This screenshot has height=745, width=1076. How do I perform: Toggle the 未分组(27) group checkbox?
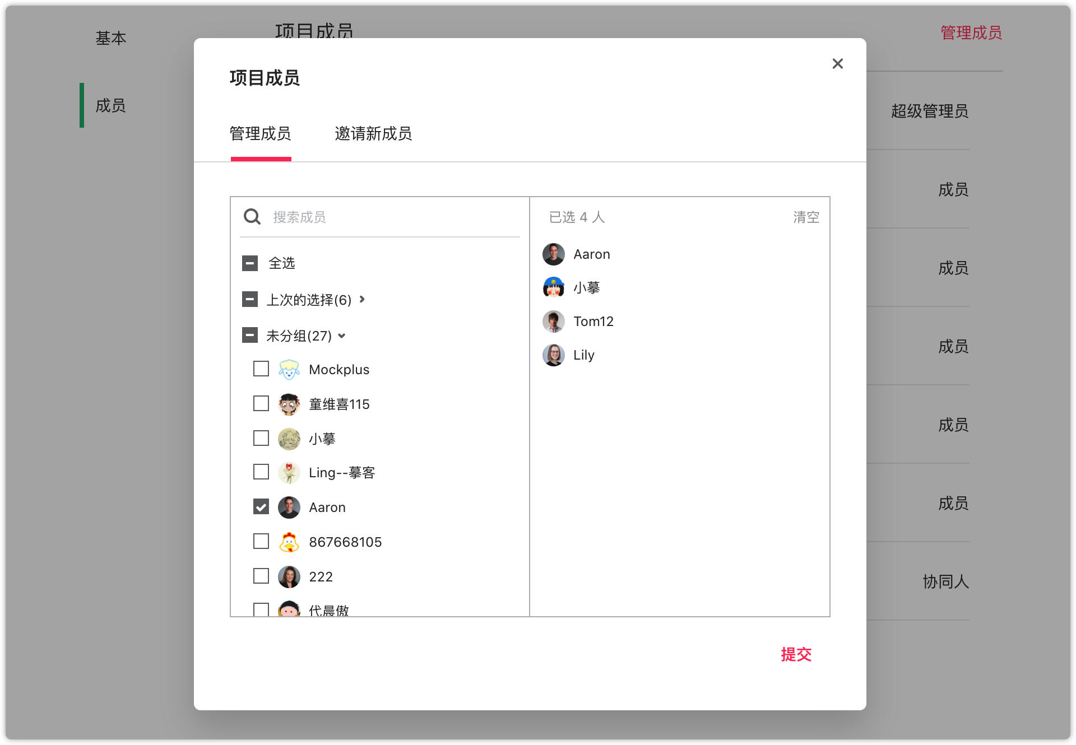click(x=250, y=336)
